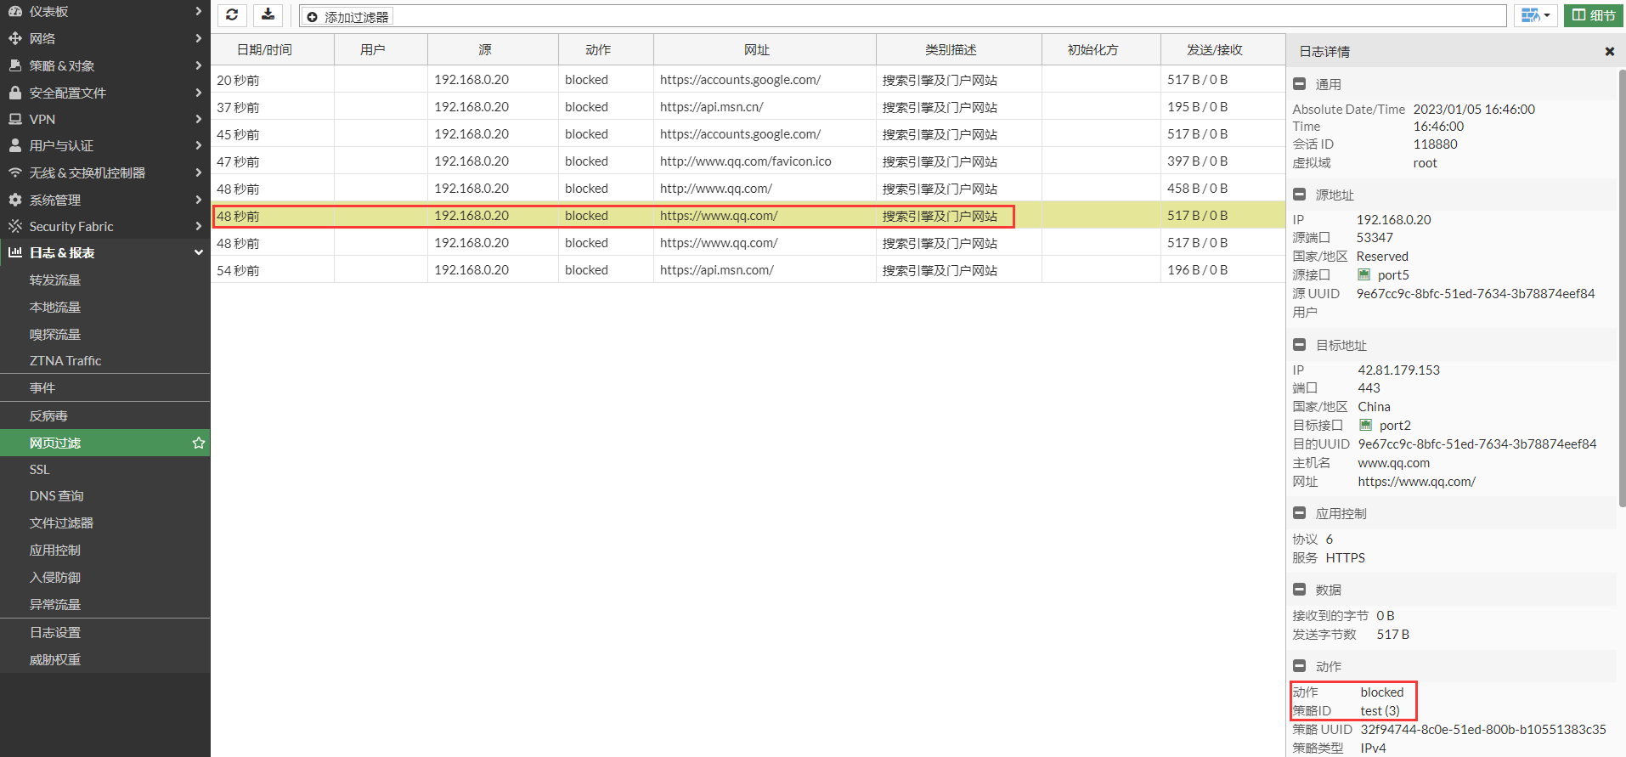Screen dimensions: 1626x757
Task: Click the download log icon
Action: click(x=268, y=15)
